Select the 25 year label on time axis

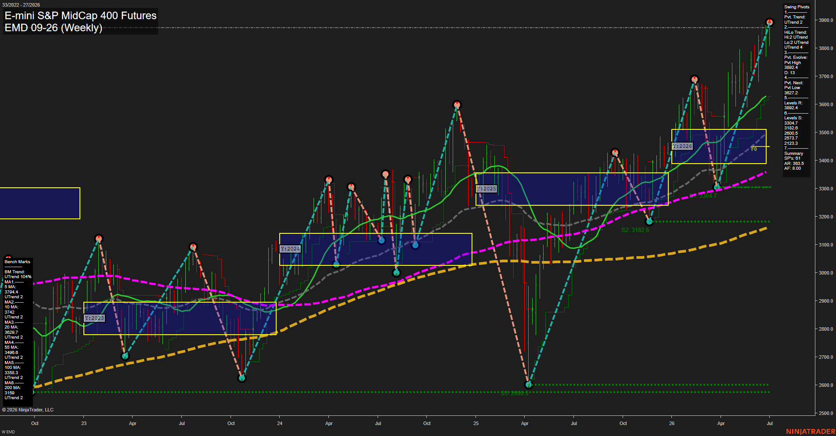point(476,423)
